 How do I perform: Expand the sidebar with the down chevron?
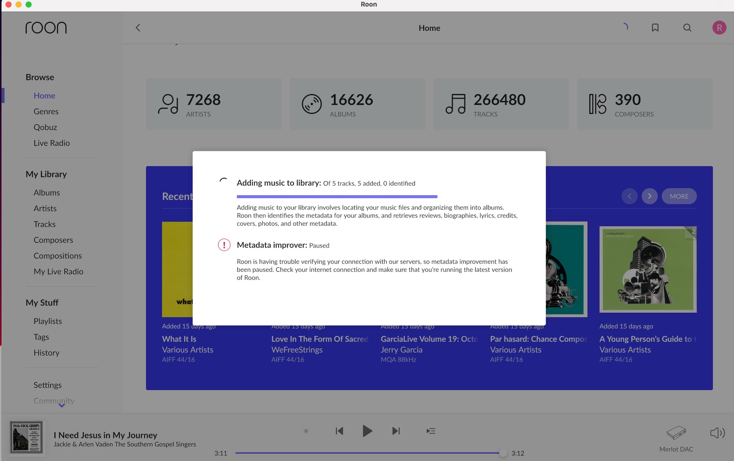point(62,406)
